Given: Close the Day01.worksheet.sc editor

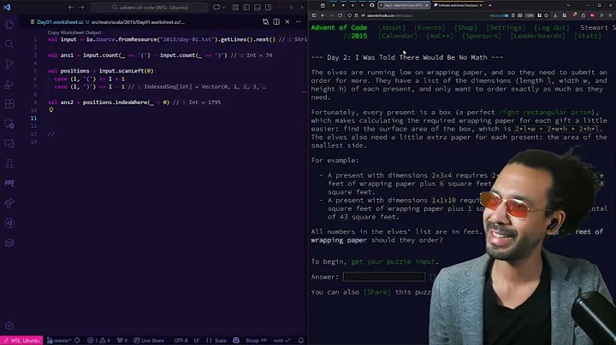Looking at the screenshot, I should tap(287, 22).
